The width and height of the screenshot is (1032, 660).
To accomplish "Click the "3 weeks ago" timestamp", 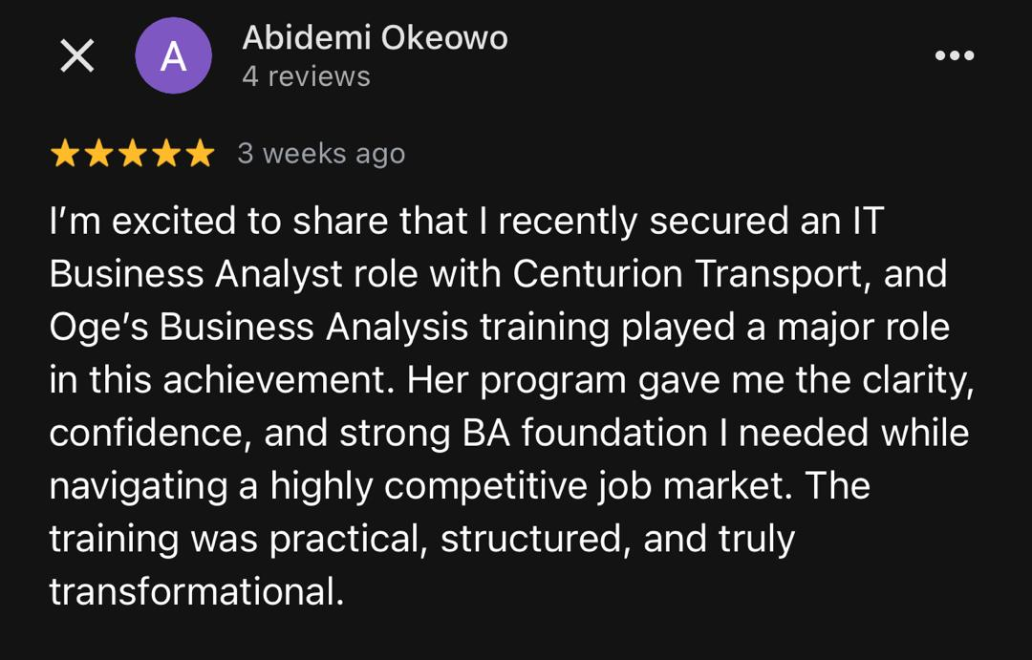I will tap(321, 154).
